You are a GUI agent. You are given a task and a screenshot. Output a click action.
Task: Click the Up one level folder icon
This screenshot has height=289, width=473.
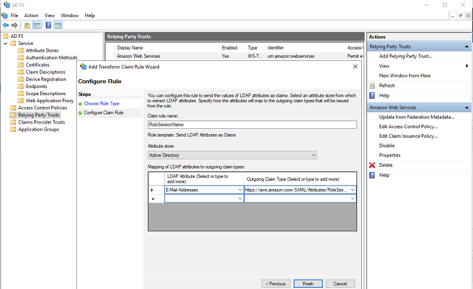pyautogui.click(x=27, y=25)
